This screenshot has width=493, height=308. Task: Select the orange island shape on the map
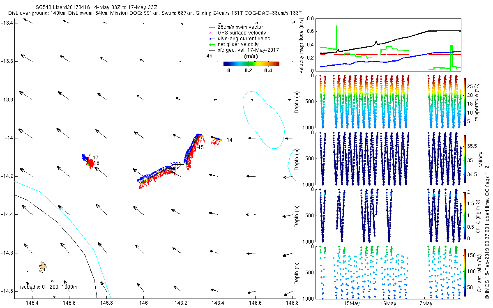tap(42, 266)
